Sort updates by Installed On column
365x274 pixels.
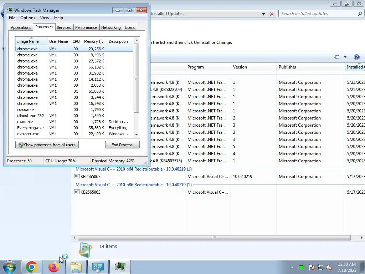pos(355,67)
